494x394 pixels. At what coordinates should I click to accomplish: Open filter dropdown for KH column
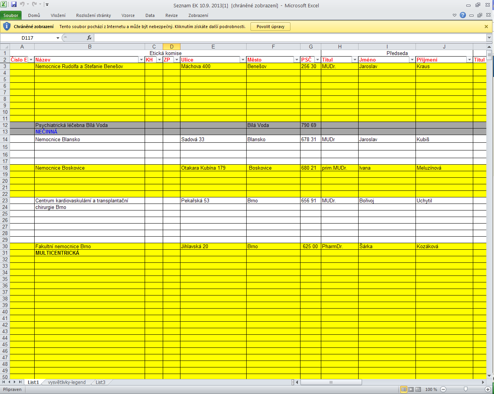click(159, 60)
